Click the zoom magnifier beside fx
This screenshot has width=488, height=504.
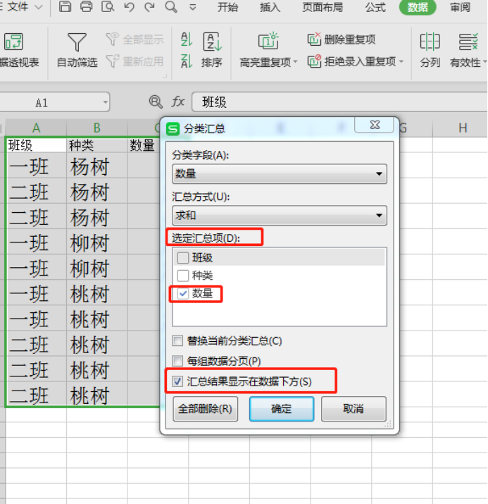156,102
